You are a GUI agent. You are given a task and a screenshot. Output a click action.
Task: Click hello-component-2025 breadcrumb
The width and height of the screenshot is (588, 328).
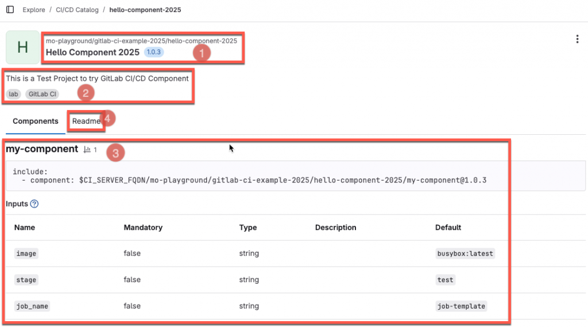[x=145, y=10]
